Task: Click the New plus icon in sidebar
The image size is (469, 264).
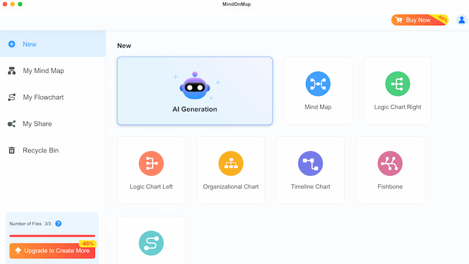Action: coord(12,44)
